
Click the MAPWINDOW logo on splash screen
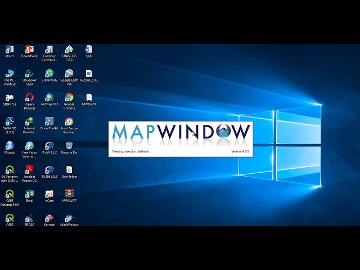click(x=181, y=132)
